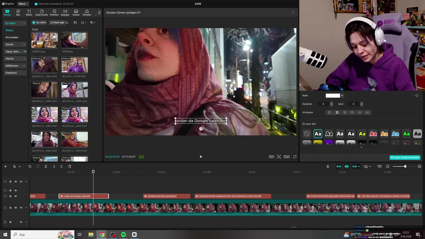Viewport: 425px width, 239px height.
Task: Click the Tam quality button under preview
Action: pos(271,157)
